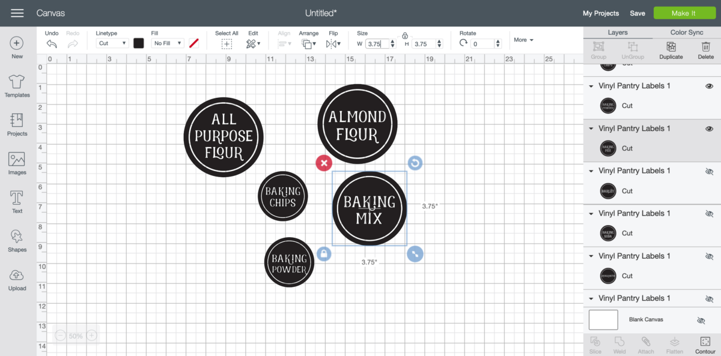Switch to the Color Sync tab
Screen dimensions: 721x356
point(686,32)
